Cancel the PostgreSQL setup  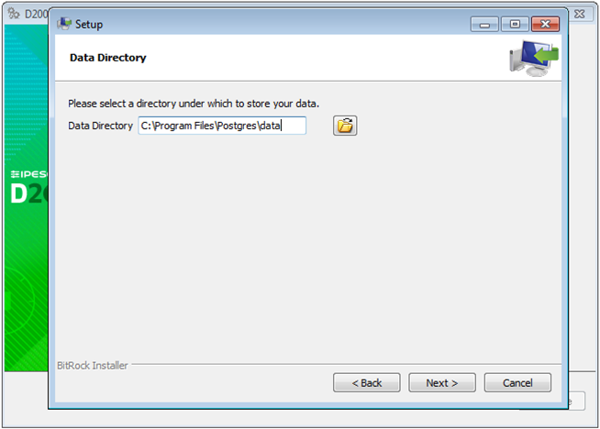point(517,382)
